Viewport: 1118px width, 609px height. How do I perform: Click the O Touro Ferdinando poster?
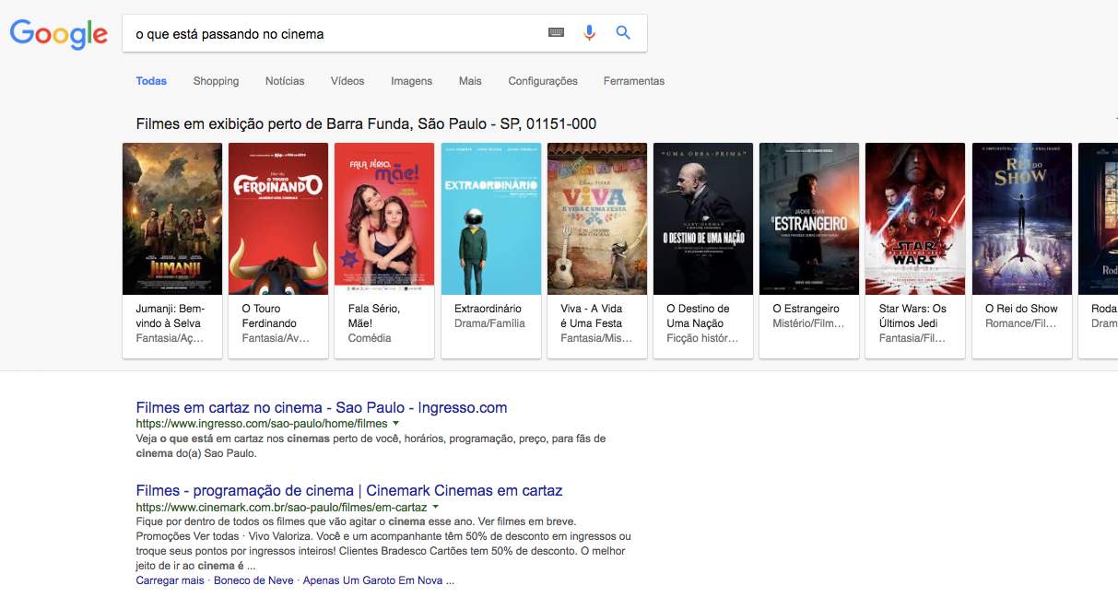(x=278, y=218)
